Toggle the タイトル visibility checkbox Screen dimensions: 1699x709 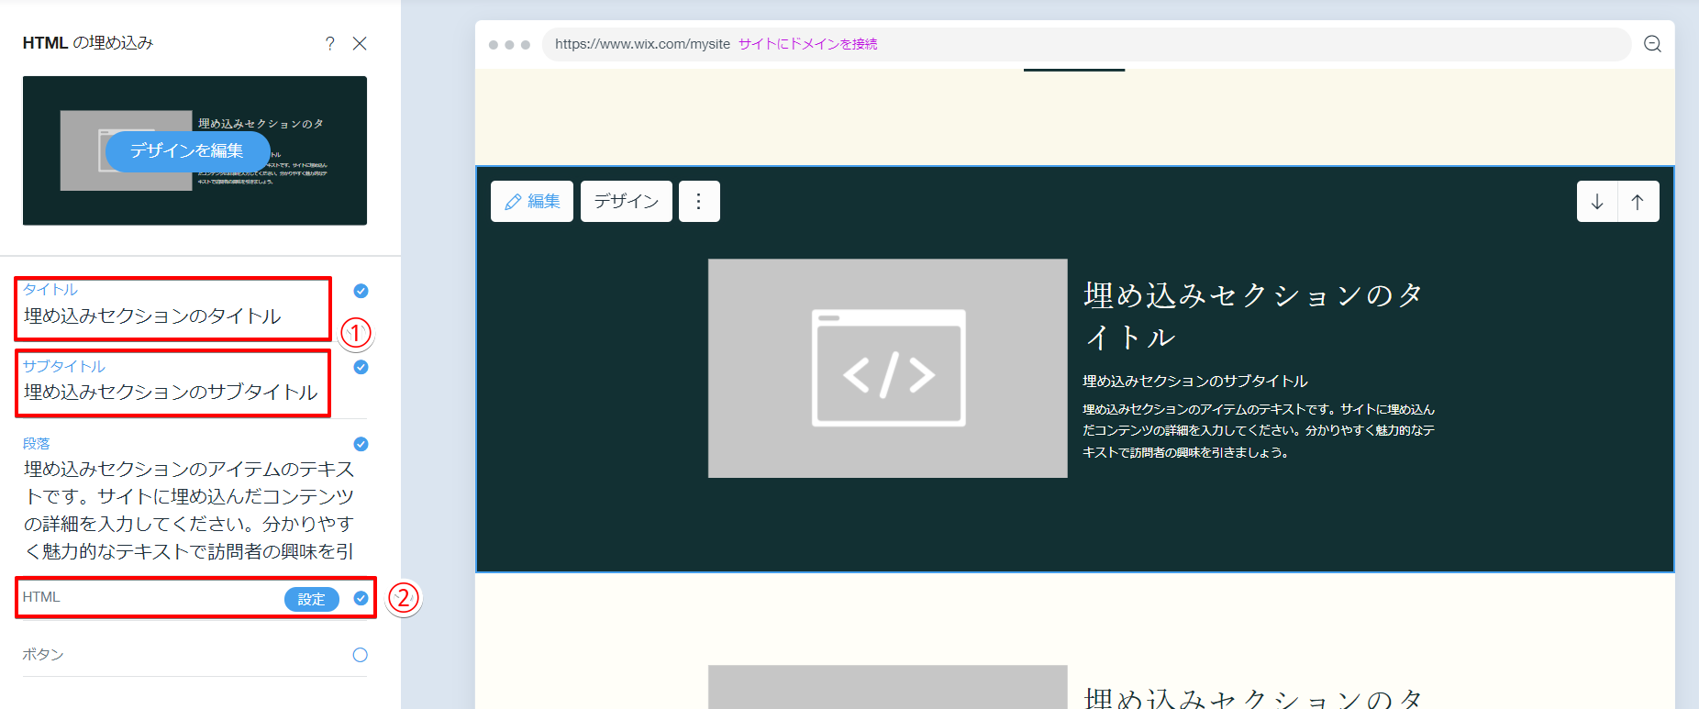pos(361,291)
